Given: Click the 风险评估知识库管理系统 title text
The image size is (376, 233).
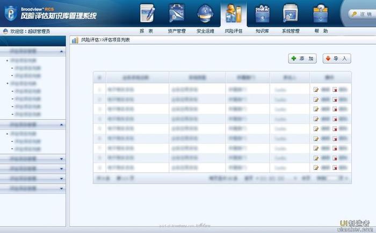Looking at the screenshot, I should click(x=59, y=16).
